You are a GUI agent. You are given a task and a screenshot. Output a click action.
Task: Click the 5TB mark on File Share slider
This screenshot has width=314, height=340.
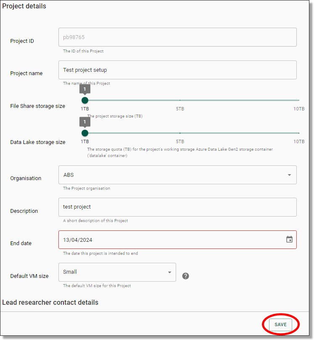pos(180,100)
